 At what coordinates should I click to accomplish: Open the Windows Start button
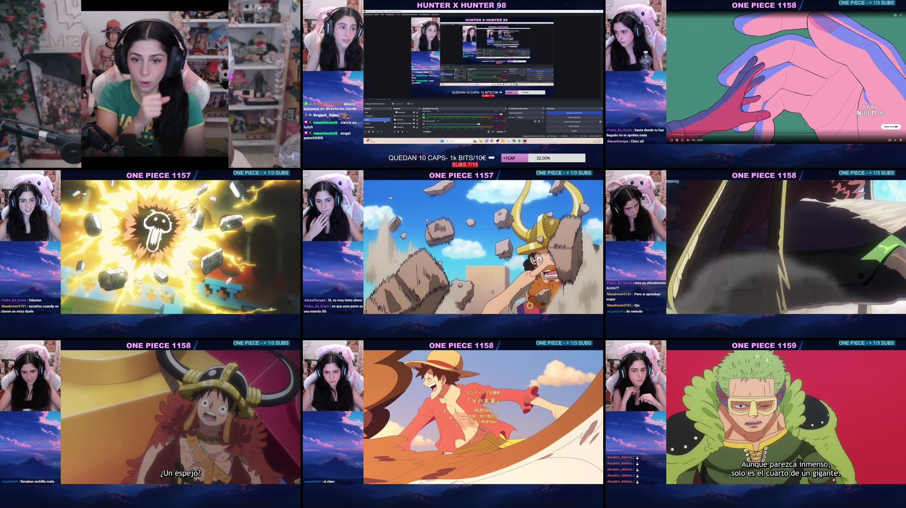coord(442,141)
